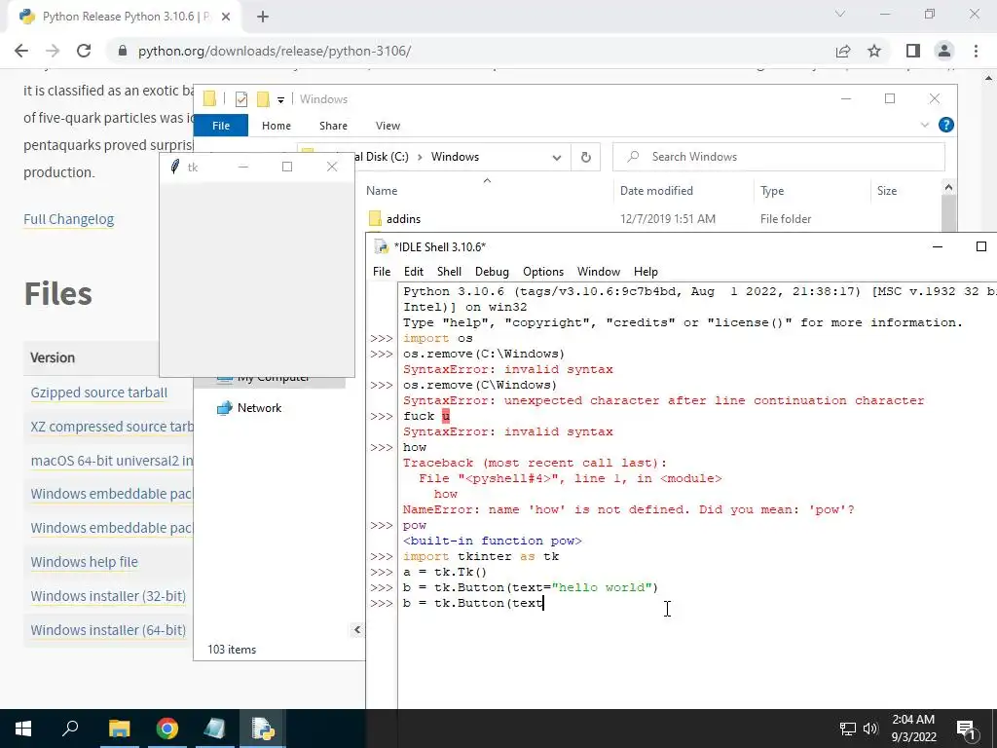Open the taskbar clock showing 2:04 AM
This screenshot has width=997, height=748.
pyautogui.click(x=913, y=729)
